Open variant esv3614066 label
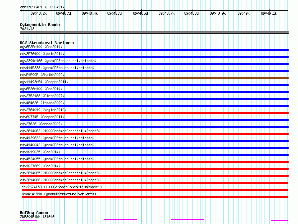298x224 pixels. [x=60, y=180]
